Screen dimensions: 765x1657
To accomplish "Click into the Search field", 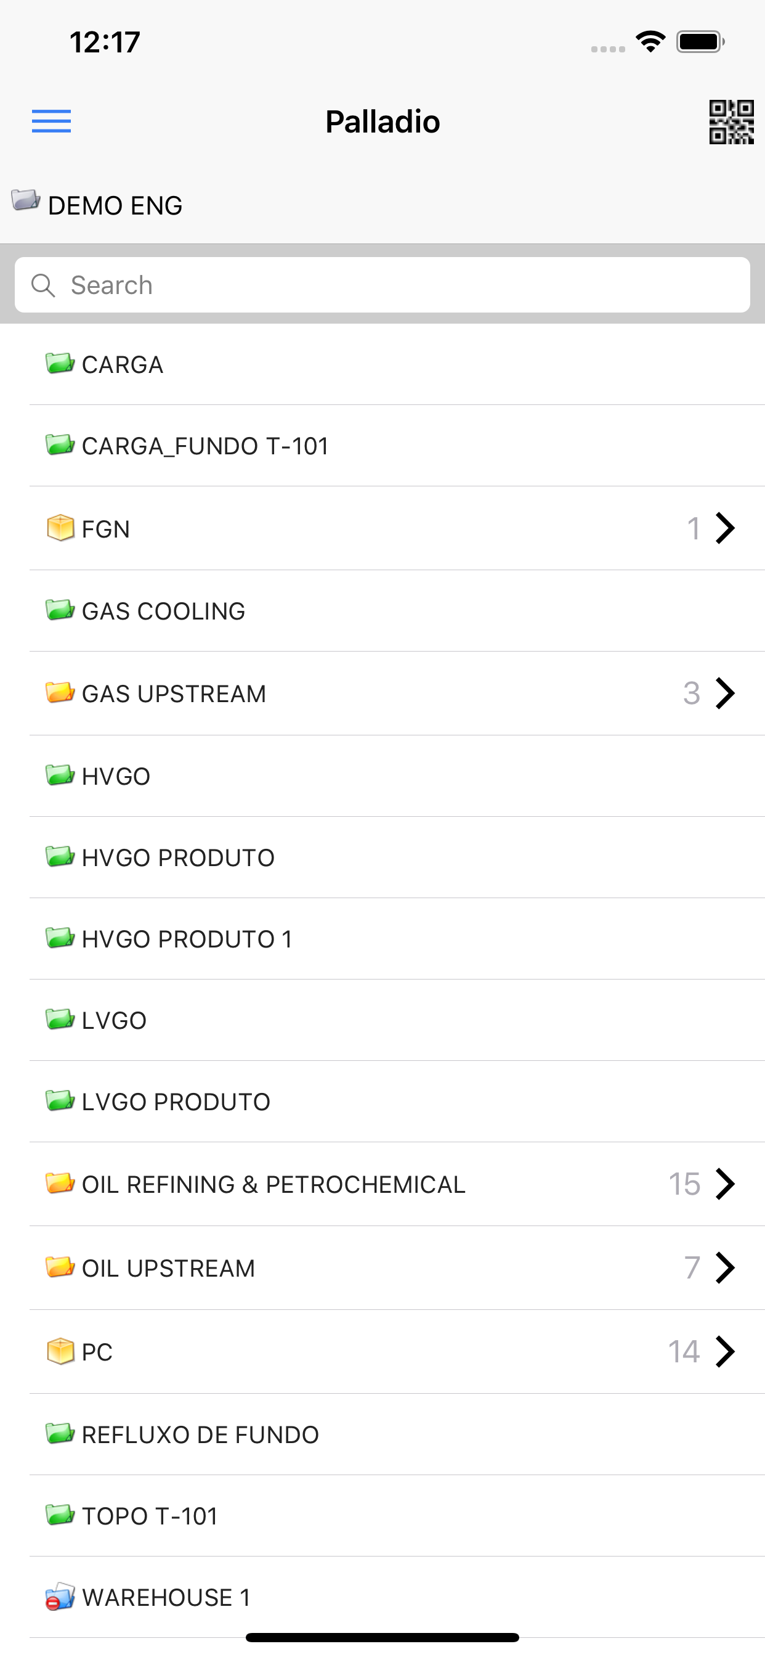I will click(382, 285).
